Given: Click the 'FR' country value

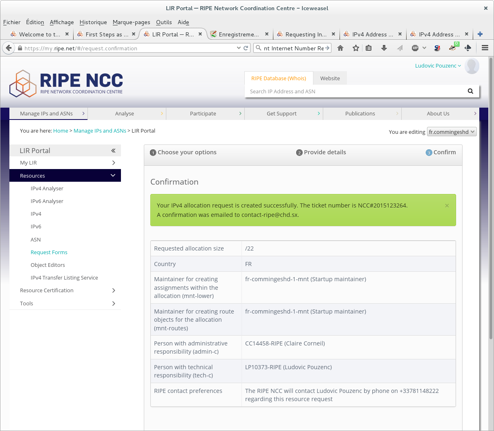Looking at the screenshot, I should click(248, 264).
